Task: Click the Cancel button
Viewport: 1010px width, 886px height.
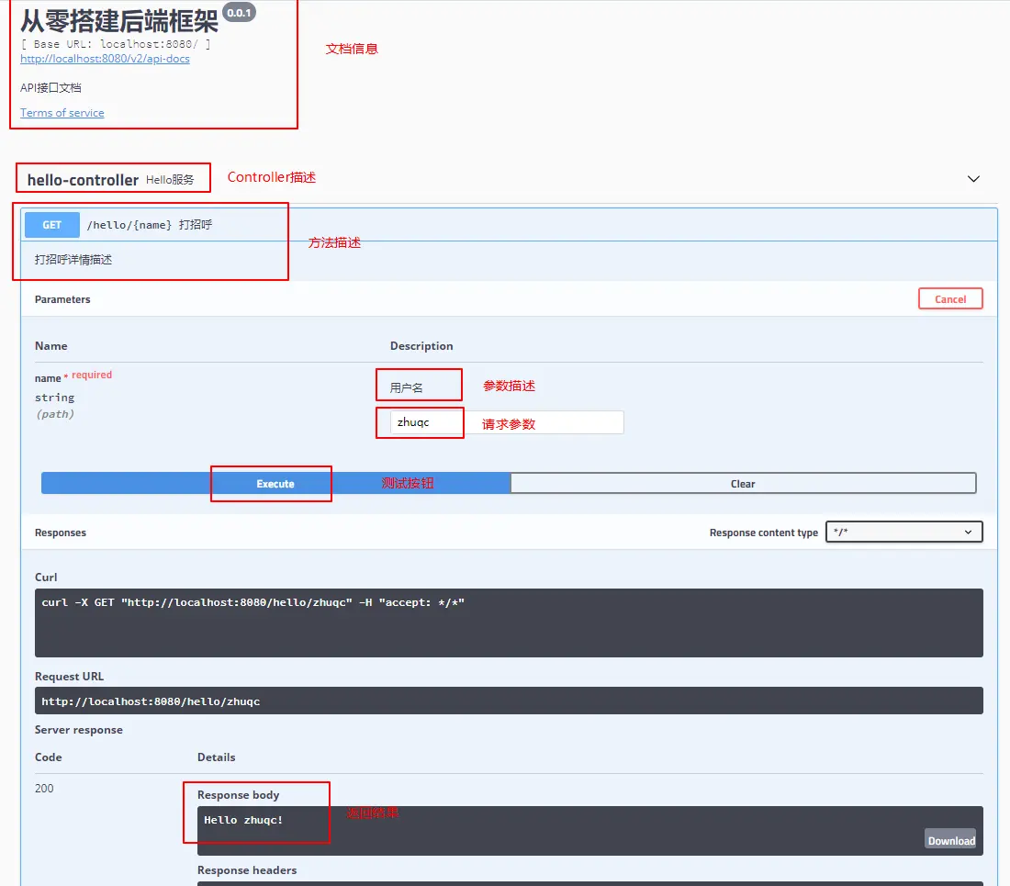Action: [950, 298]
